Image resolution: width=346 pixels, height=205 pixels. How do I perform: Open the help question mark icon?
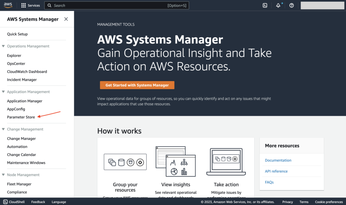click(x=292, y=5)
